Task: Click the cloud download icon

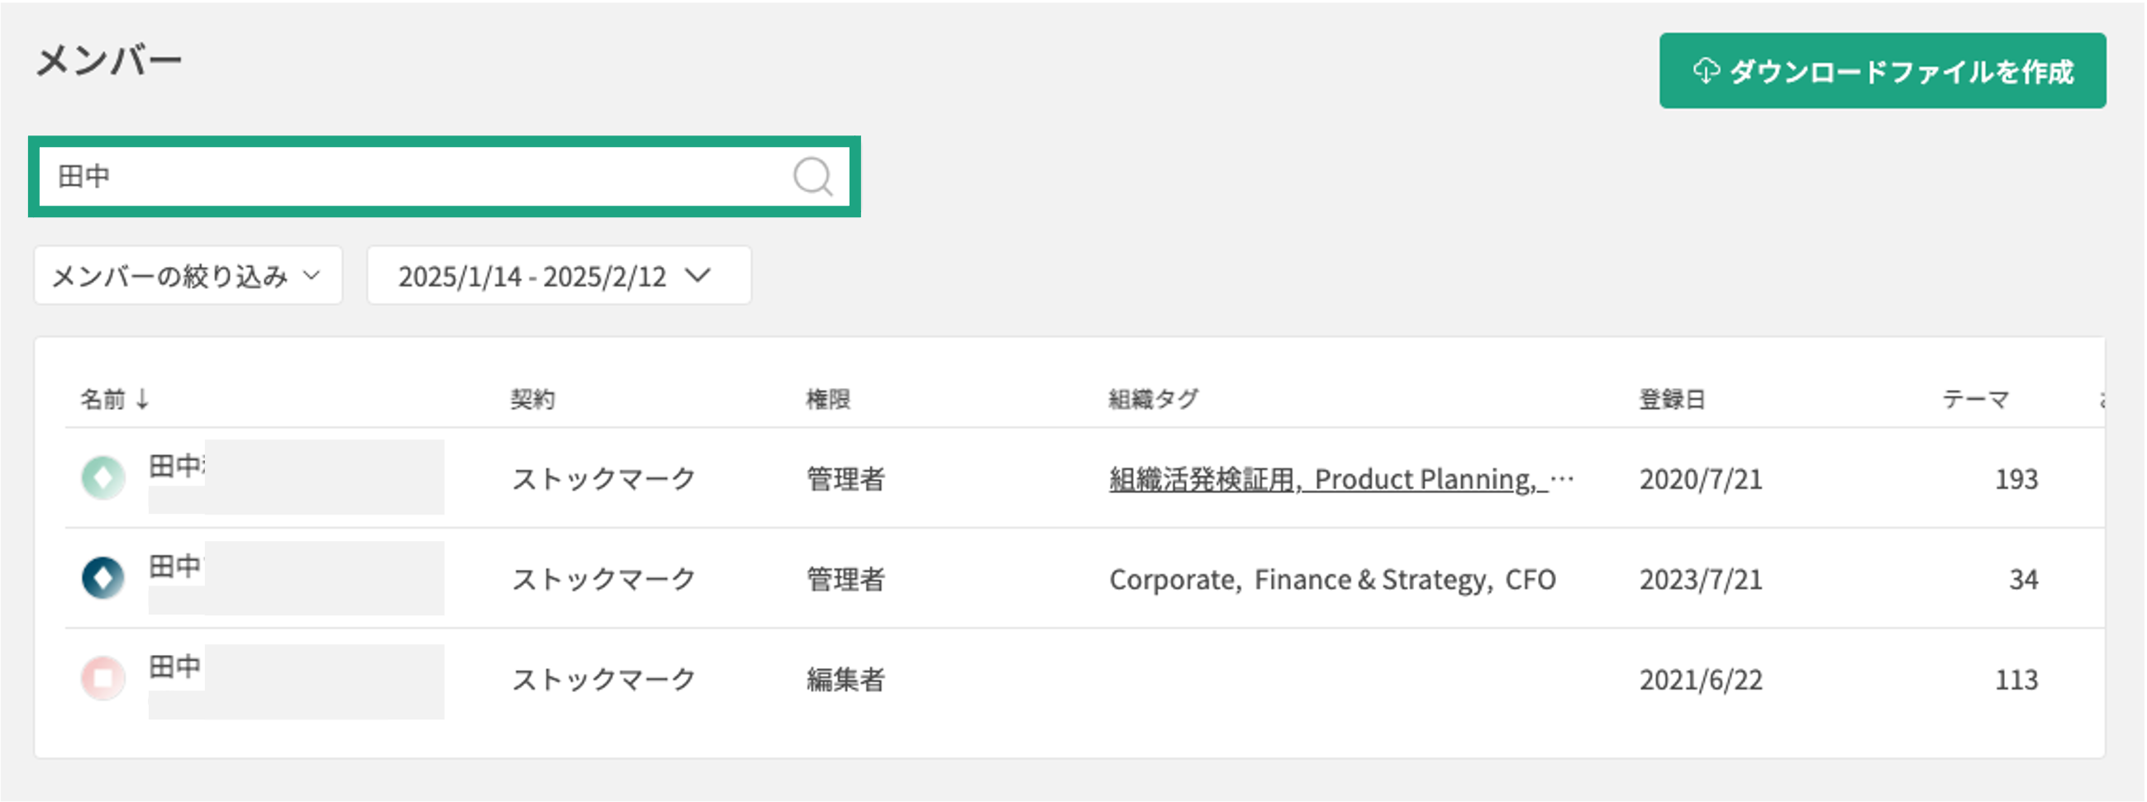Action: pos(1705,72)
